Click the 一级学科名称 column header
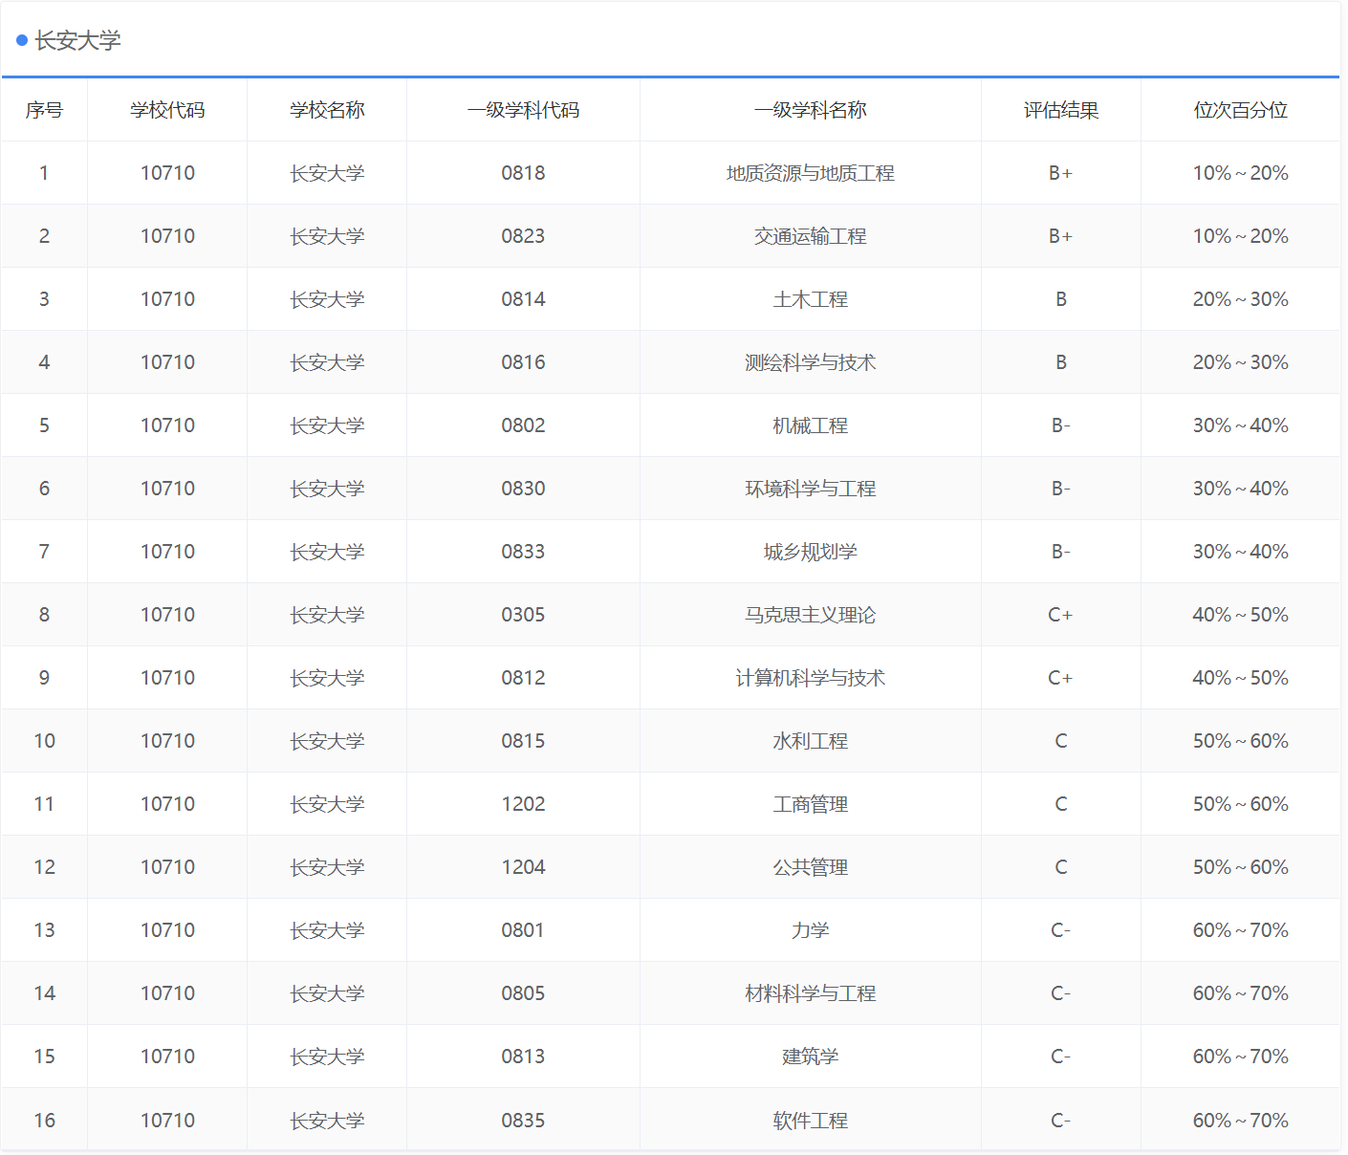The image size is (1348, 1155). point(810,110)
